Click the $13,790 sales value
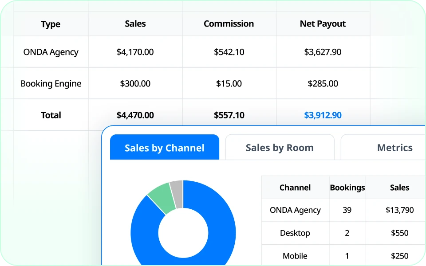 400,210
